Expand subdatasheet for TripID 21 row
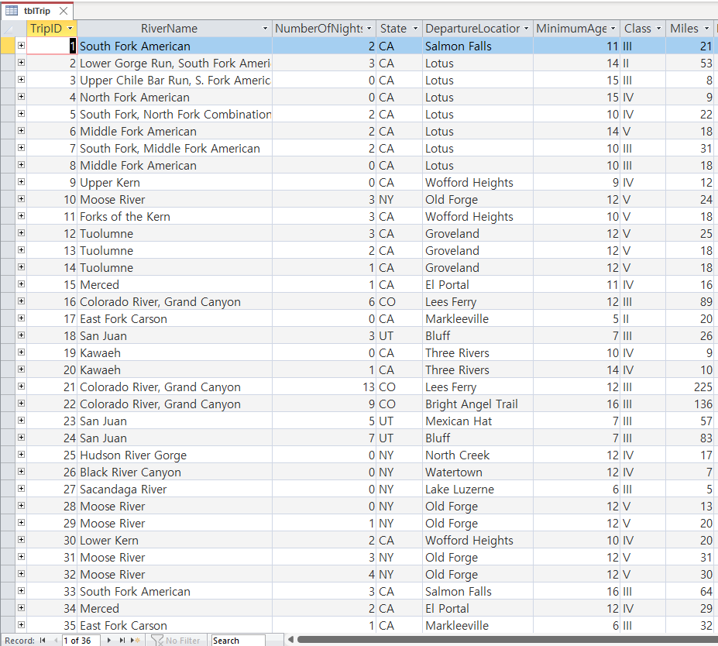 tap(21, 386)
